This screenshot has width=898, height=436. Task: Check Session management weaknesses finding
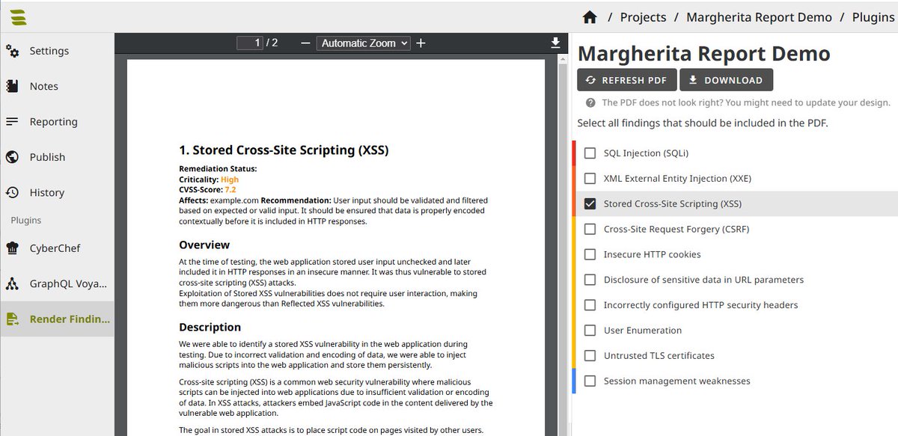click(x=590, y=381)
